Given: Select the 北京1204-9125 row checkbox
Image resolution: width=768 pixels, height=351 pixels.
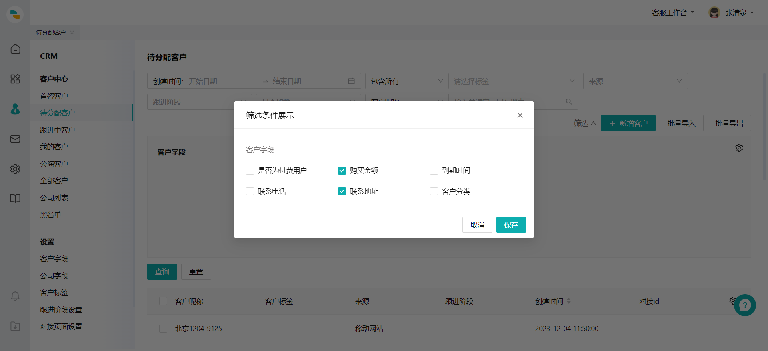Looking at the screenshot, I should (163, 329).
